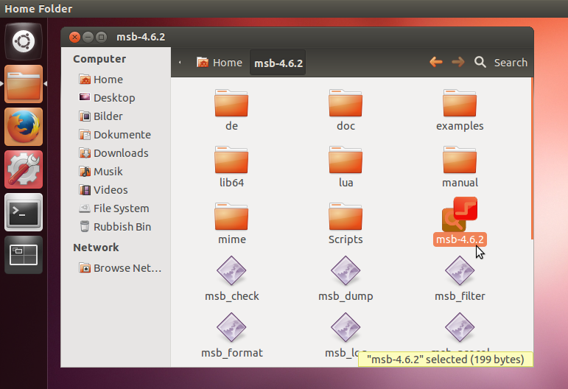Open the Ubuntu Dash launcher icon
Viewport: 568px width, 389px height.
click(x=24, y=41)
